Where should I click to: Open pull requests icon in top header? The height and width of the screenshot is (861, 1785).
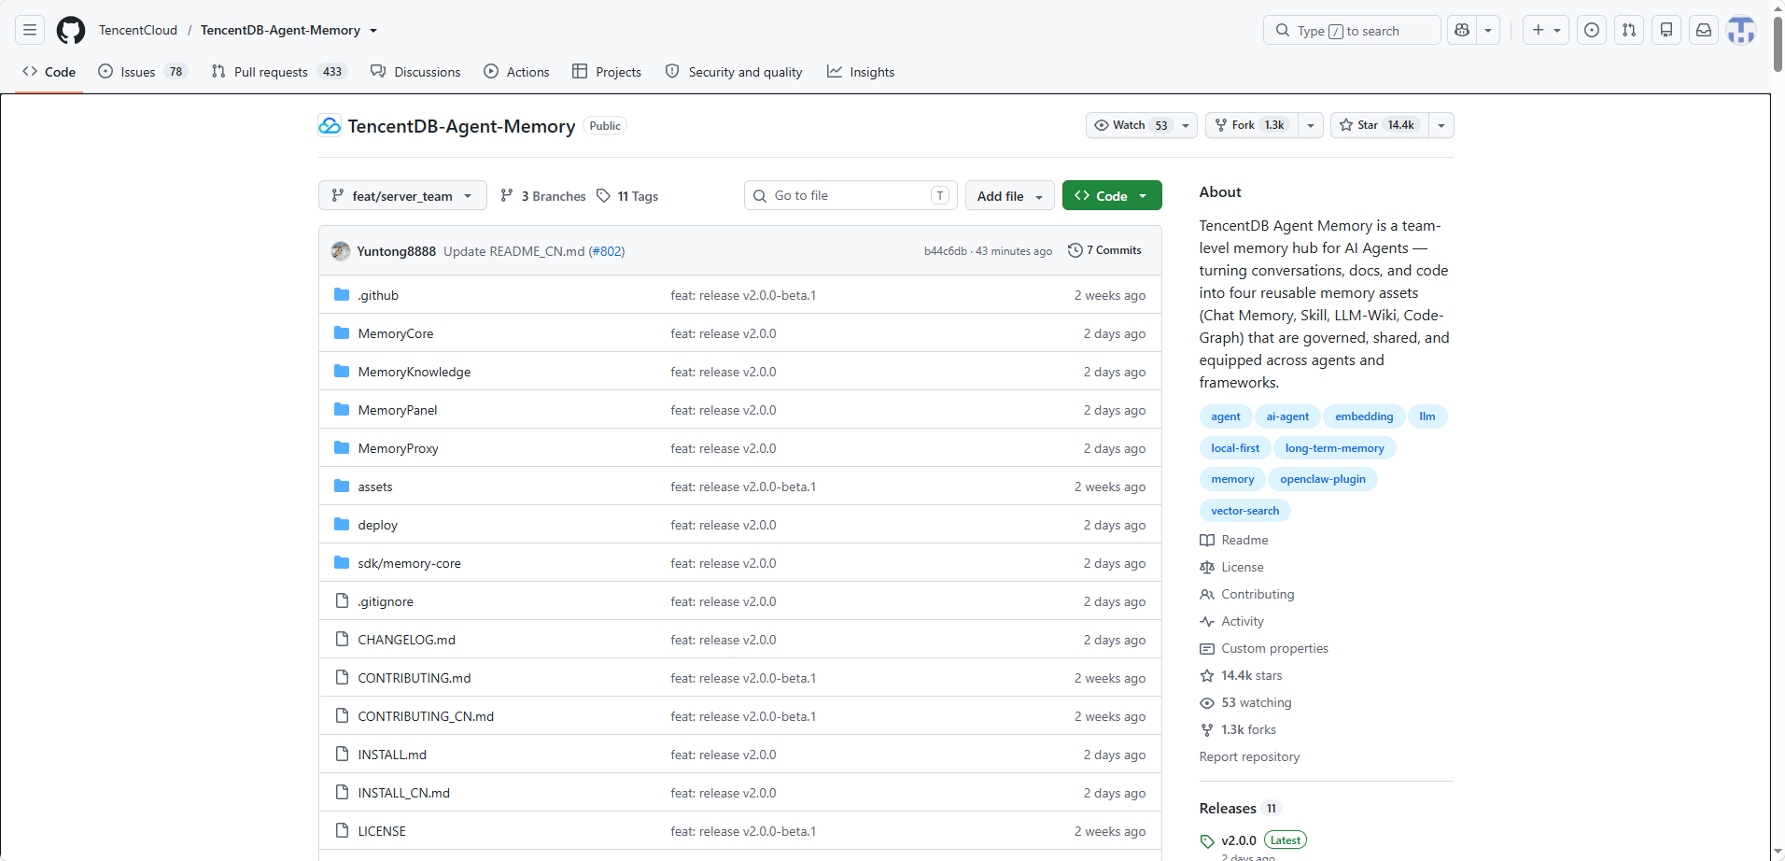[x=1629, y=31]
